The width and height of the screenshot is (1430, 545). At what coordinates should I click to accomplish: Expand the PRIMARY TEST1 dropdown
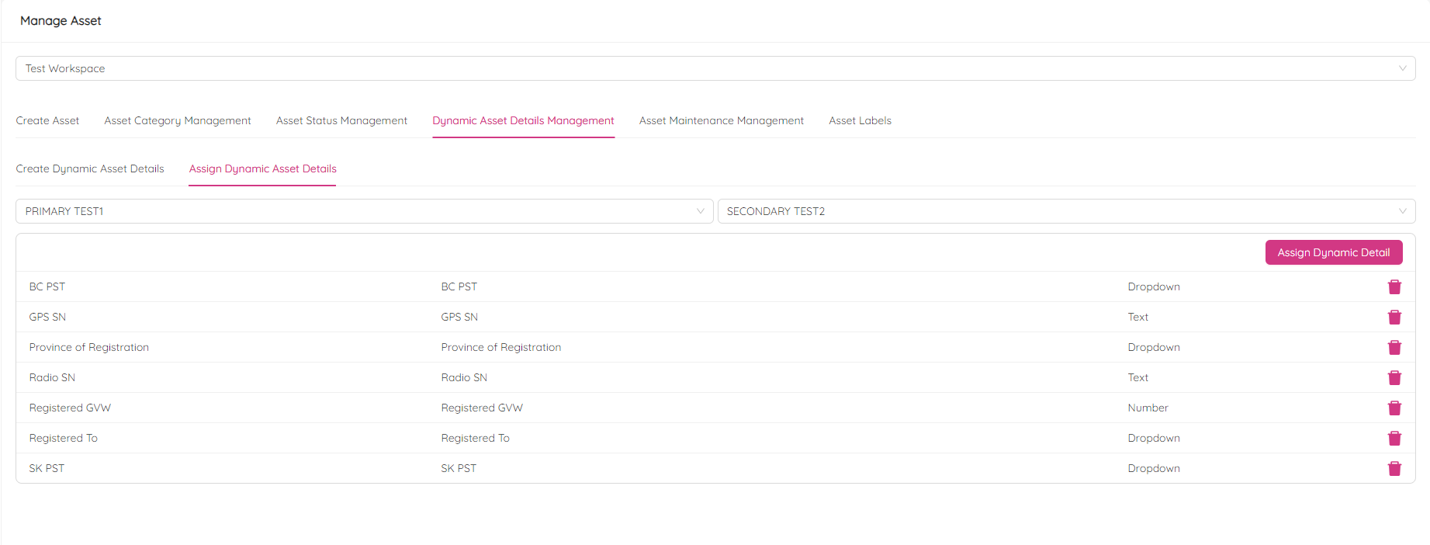point(363,211)
